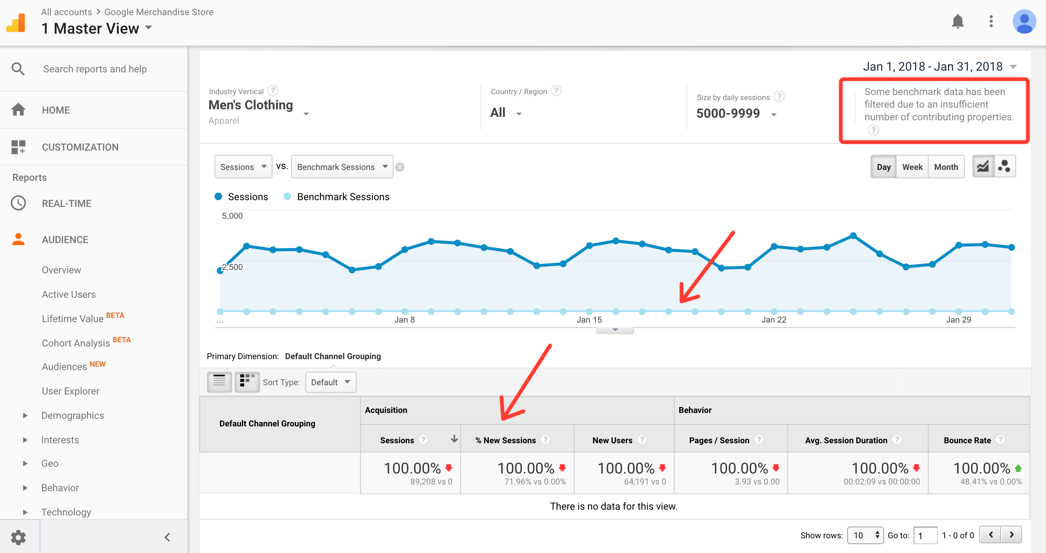1046x553 pixels.
Task: Remove the Benchmark Sessions comparison metric
Action: tap(400, 167)
